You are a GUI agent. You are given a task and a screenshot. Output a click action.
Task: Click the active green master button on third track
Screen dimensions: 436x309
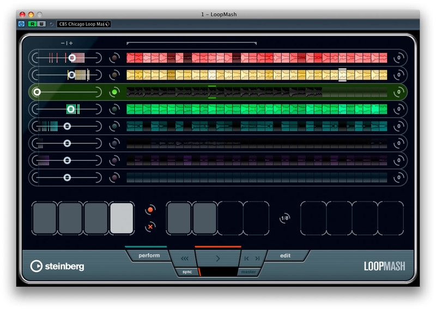tap(114, 92)
